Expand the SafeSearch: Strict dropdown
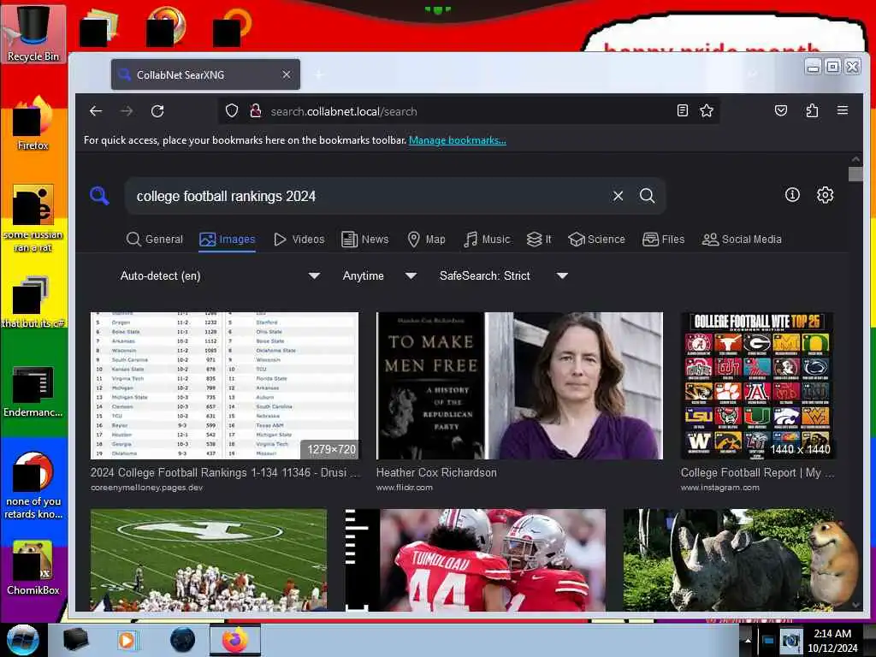 503,275
